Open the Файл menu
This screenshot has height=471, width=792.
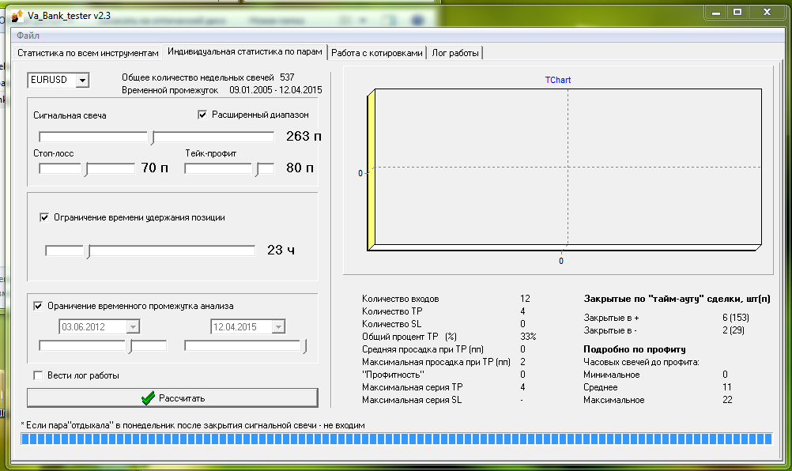(x=28, y=36)
